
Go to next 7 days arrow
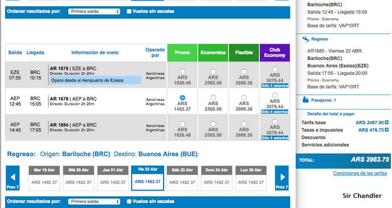coord(282,178)
